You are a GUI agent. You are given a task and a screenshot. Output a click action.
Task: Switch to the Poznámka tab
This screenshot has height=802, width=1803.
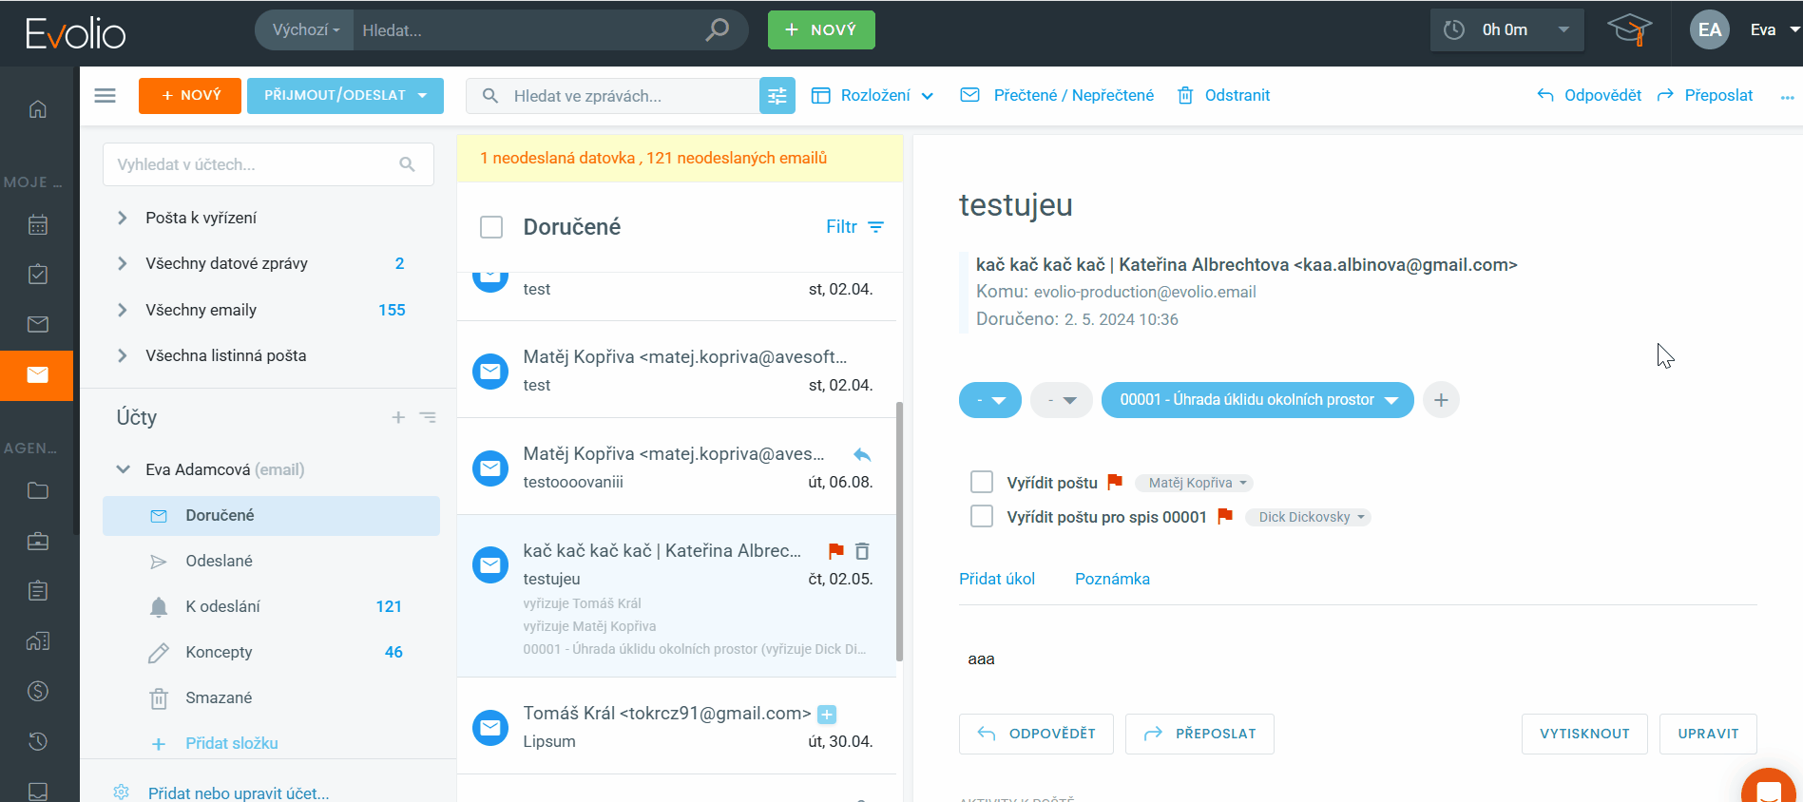point(1112,579)
